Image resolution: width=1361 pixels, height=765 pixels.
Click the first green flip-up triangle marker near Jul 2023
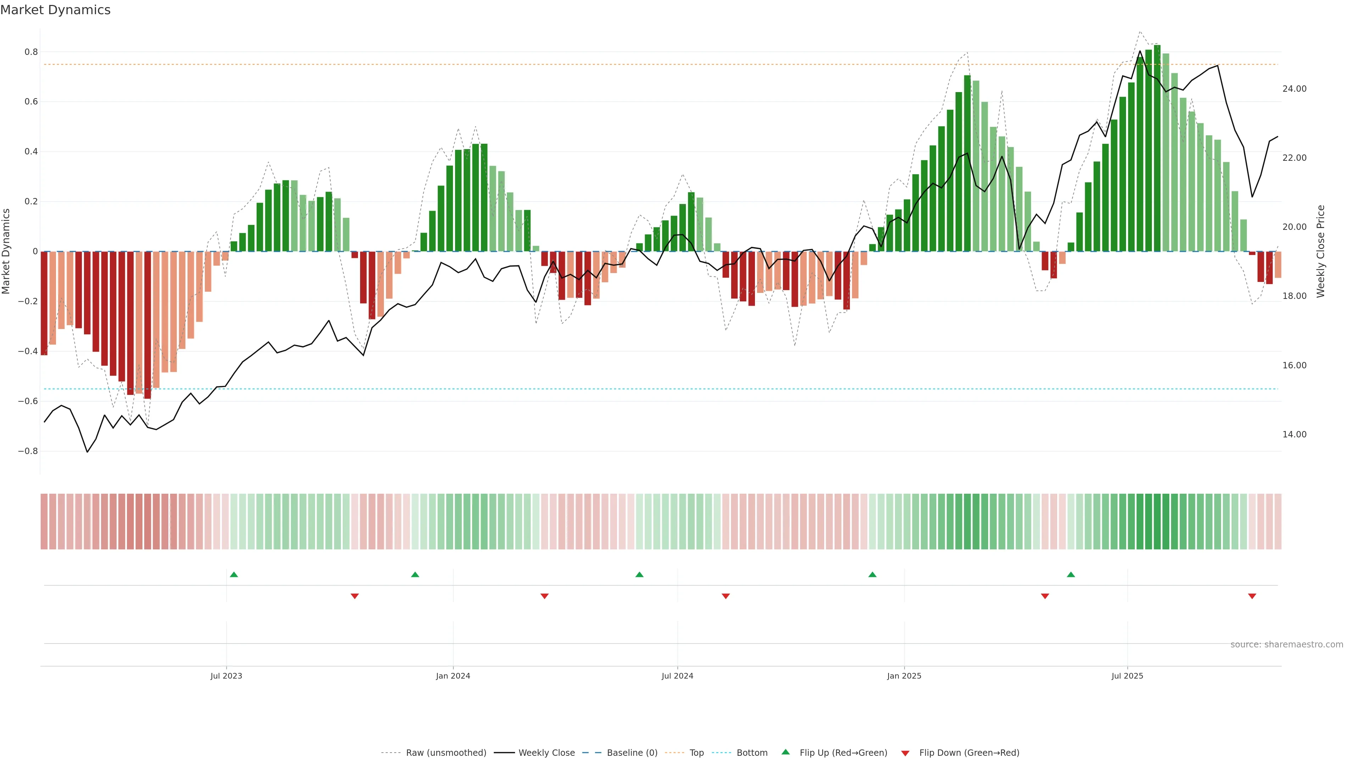point(234,574)
